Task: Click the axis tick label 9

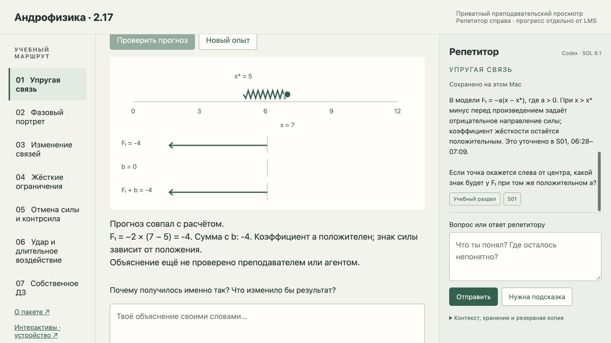Action: (331, 111)
